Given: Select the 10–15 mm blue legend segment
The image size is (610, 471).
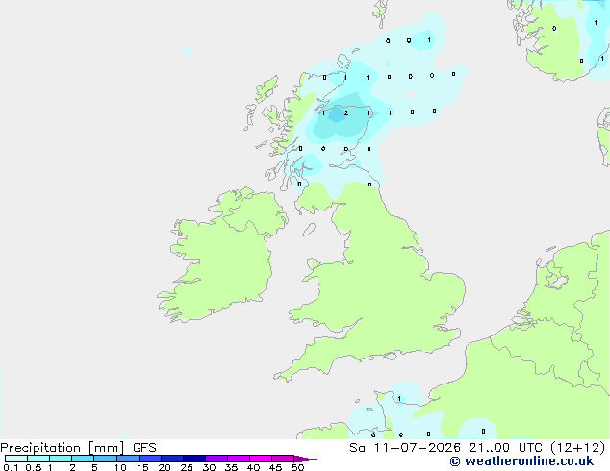Looking at the screenshot, I should click(128, 459).
